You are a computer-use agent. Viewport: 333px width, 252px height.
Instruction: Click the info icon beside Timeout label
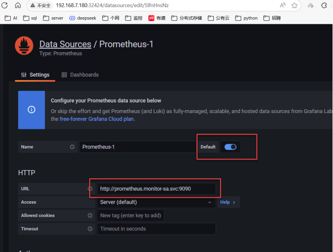point(90,229)
